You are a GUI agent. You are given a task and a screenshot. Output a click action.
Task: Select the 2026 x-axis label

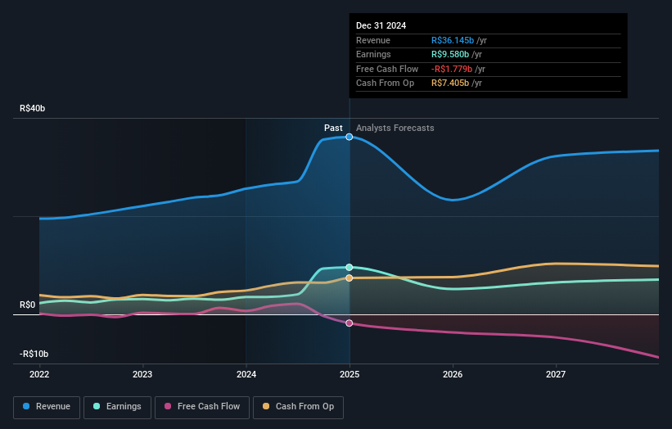pyautogui.click(x=453, y=375)
